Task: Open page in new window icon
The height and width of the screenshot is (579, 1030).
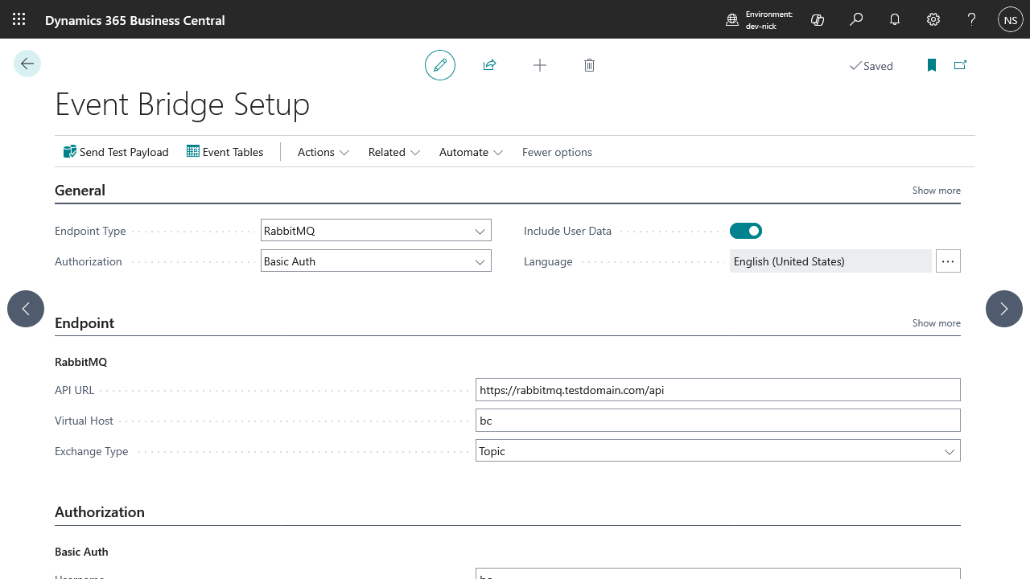Action: pos(960,65)
